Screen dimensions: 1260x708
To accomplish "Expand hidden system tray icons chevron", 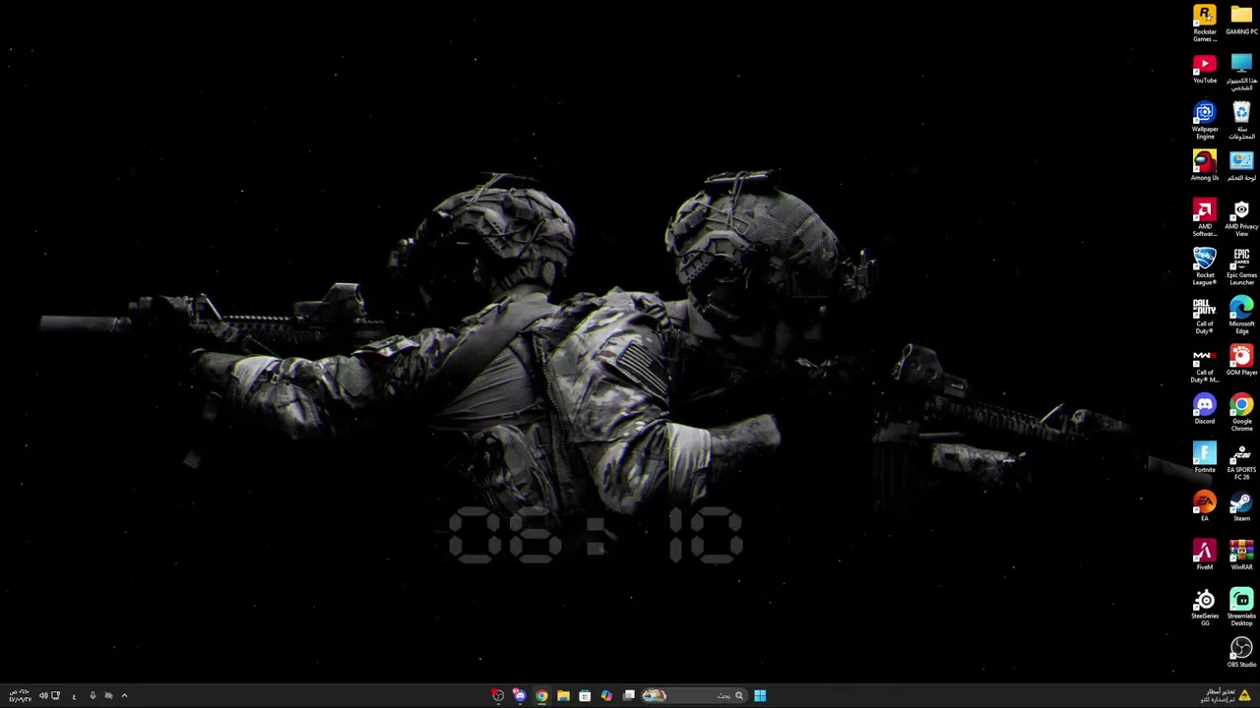I will point(124,695).
